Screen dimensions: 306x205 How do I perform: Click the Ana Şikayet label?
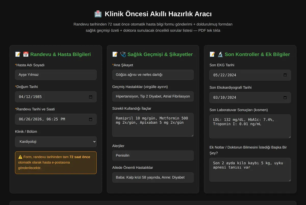click(123, 65)
